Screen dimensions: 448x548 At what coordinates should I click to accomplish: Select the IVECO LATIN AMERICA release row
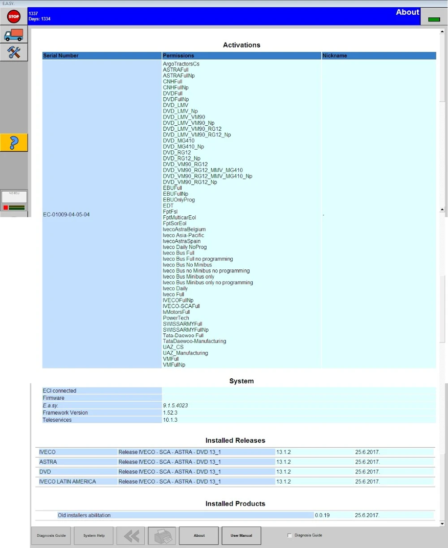pos(235,482)
